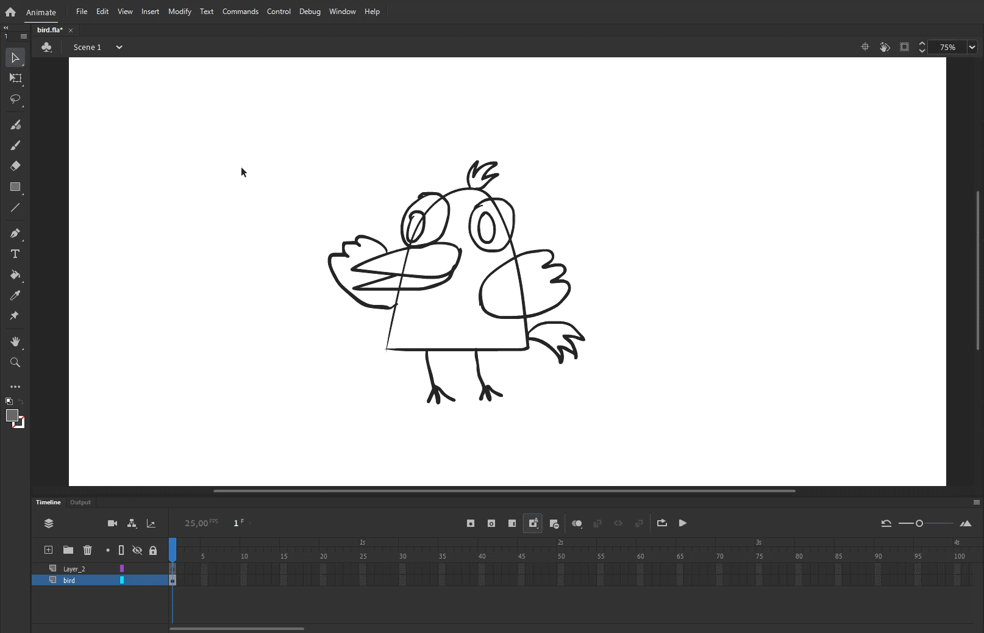The image size is (984, 633).
Task: Lock or unlock all layers
Action: (153, 550)
